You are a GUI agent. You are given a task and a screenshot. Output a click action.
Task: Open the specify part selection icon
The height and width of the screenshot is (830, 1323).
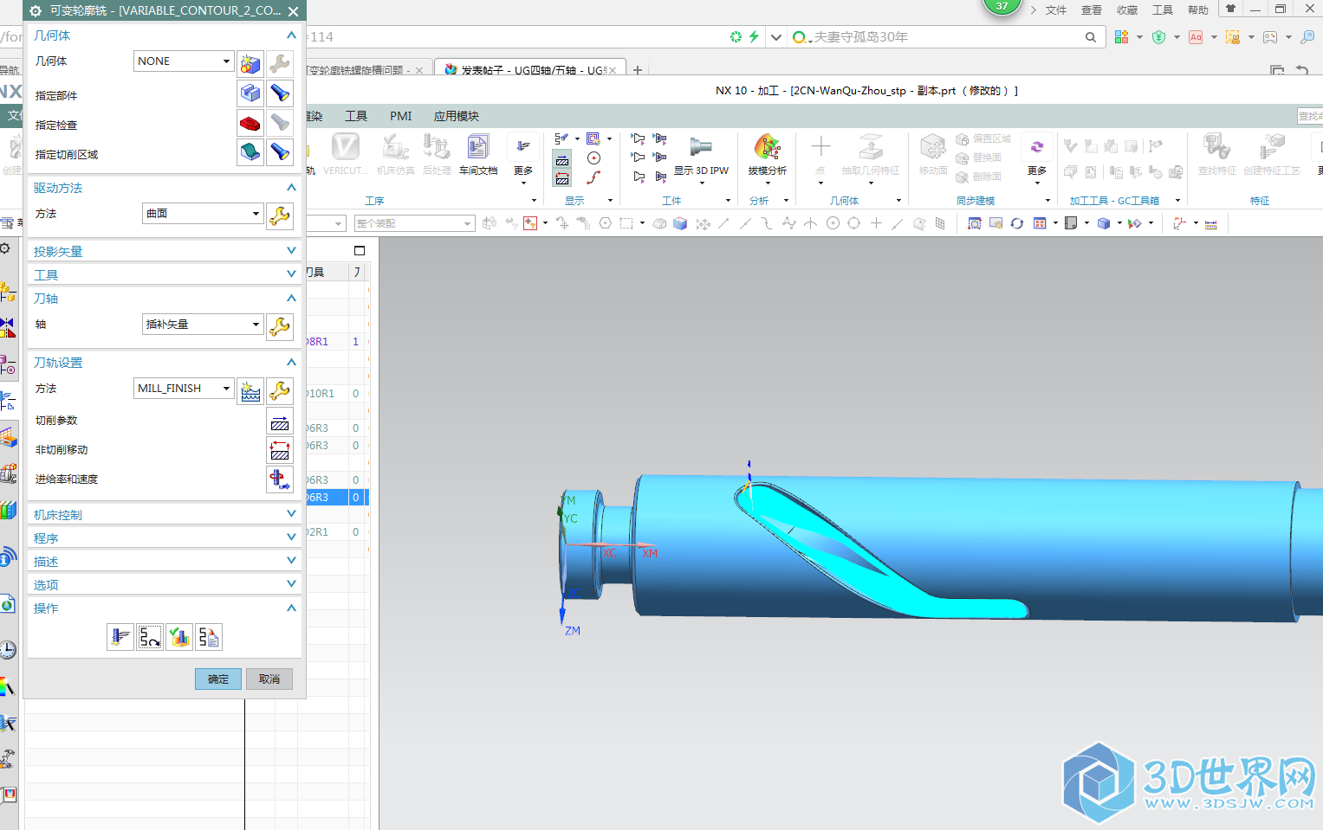[250, 93]
